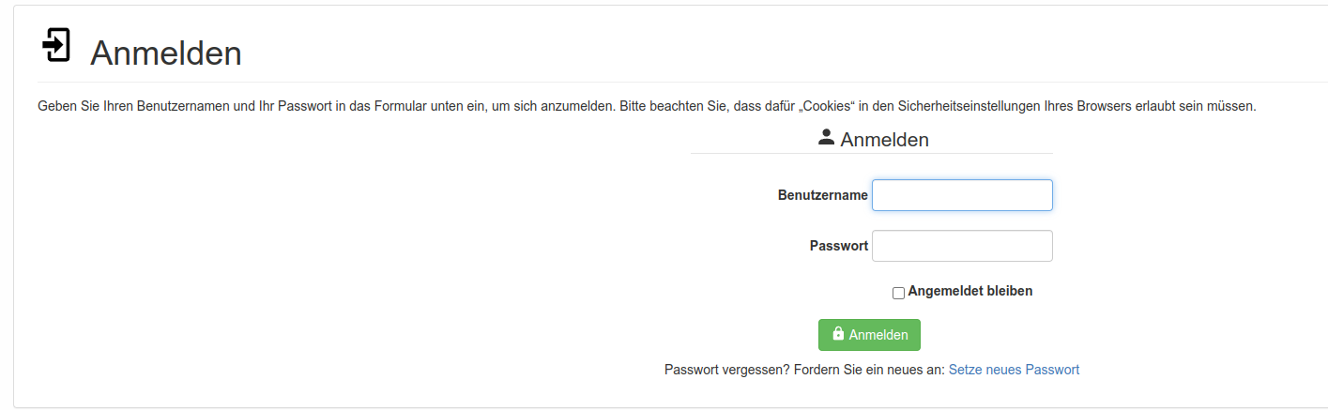Click the person icon beside the form heading
This screenshot has height=410, width=1328.
826,138
